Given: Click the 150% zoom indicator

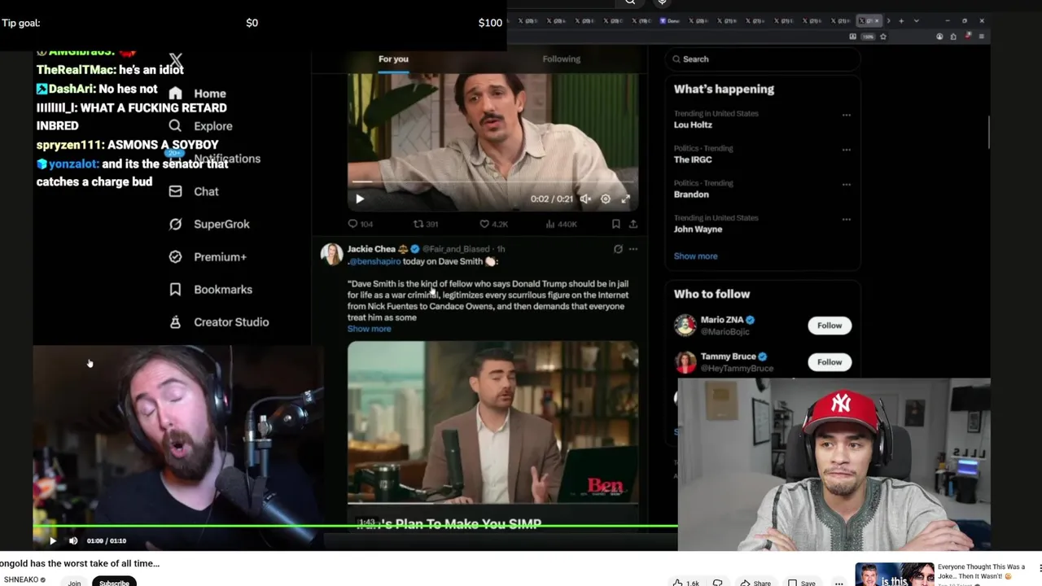Looking at the screenshot, I should coord(868,37).
